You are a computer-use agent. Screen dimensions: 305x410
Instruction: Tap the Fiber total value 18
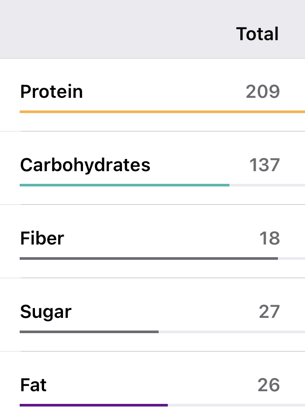(x=269, y=238)
